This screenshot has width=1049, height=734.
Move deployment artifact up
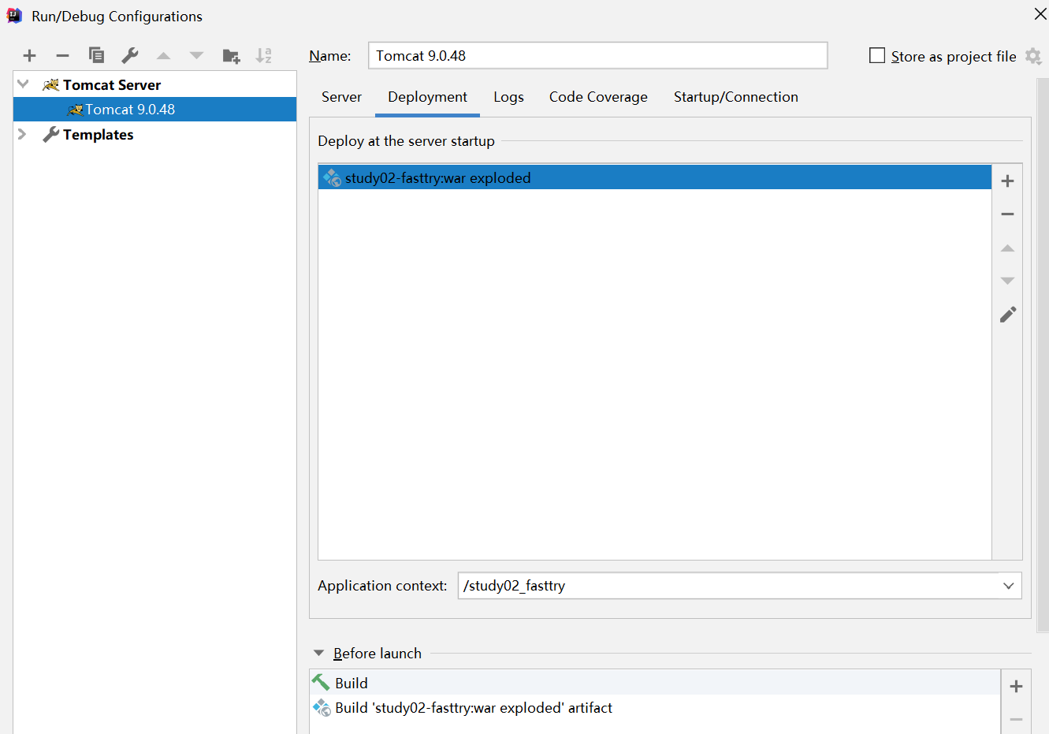pos(1007,248)
